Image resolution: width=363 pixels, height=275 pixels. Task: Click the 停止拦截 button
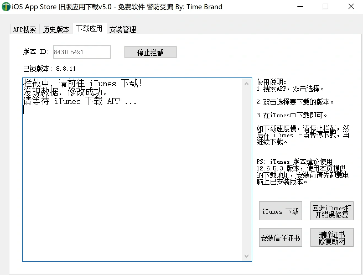(x=150, y=52)
